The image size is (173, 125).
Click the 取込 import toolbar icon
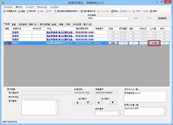(112, 11)
